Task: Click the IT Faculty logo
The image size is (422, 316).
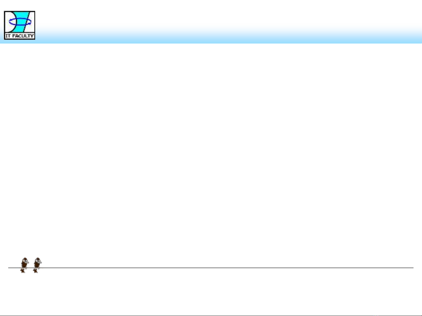Action: [x=20, y=25]
